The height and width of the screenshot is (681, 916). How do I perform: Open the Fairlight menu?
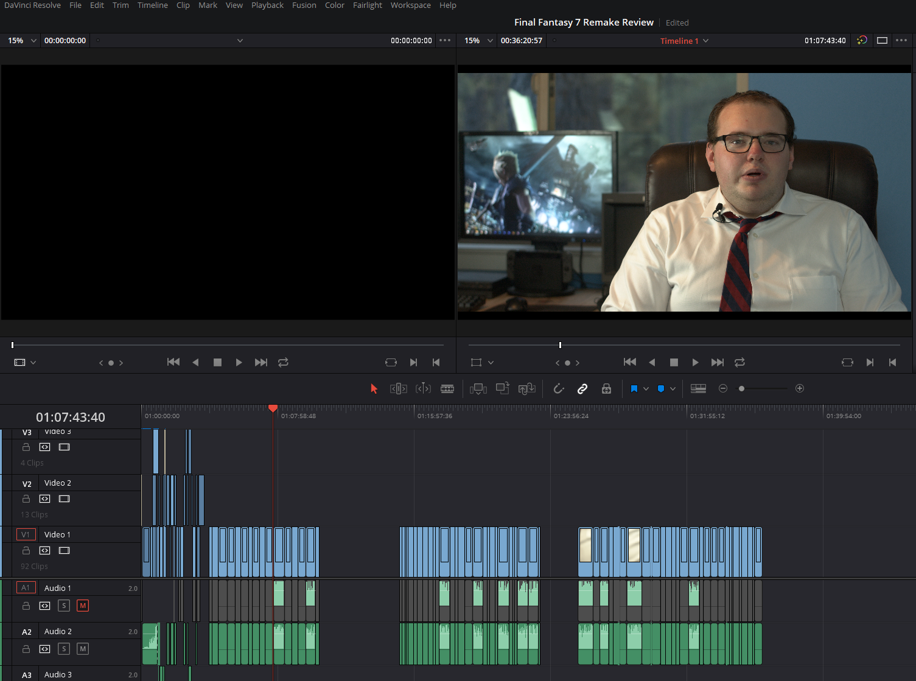(x=368, y=5)
